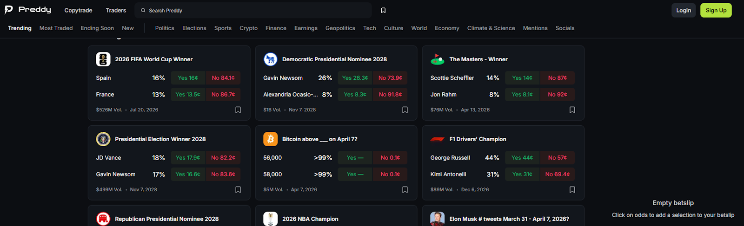Open the F1 car market icon

438,139
